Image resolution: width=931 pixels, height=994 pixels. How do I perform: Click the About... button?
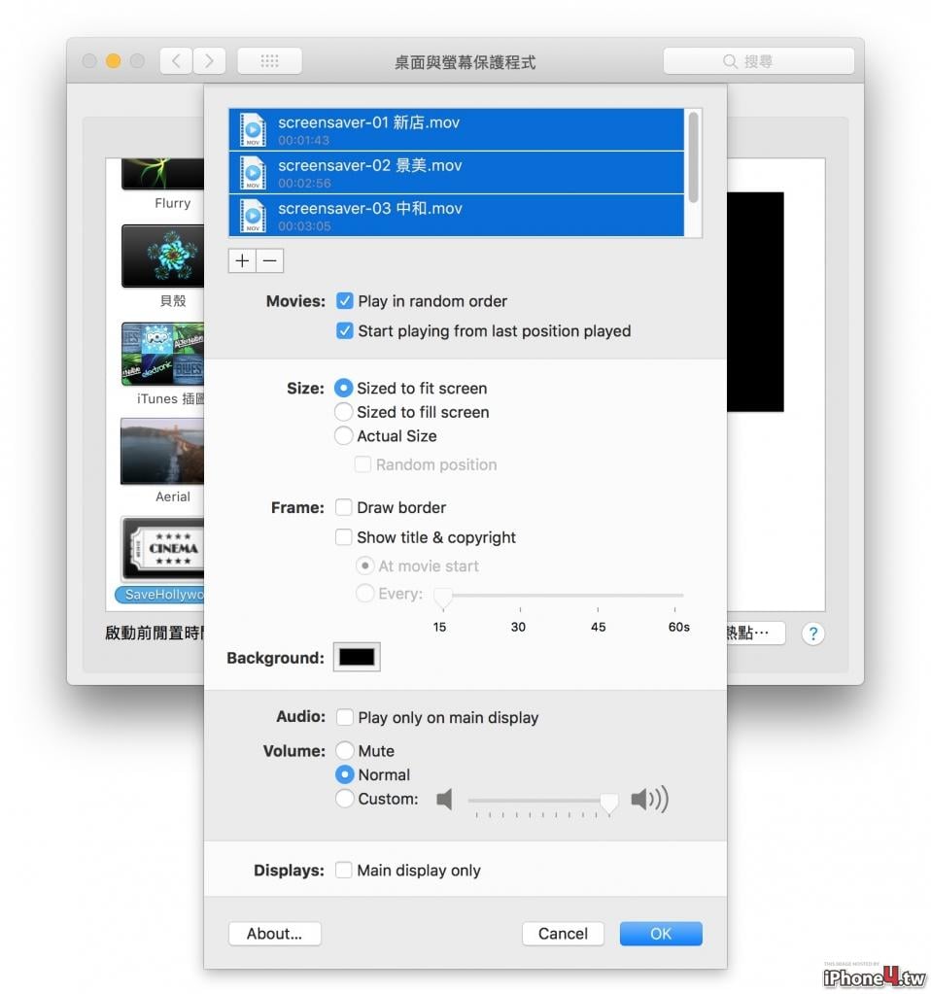tap(275, 934)
